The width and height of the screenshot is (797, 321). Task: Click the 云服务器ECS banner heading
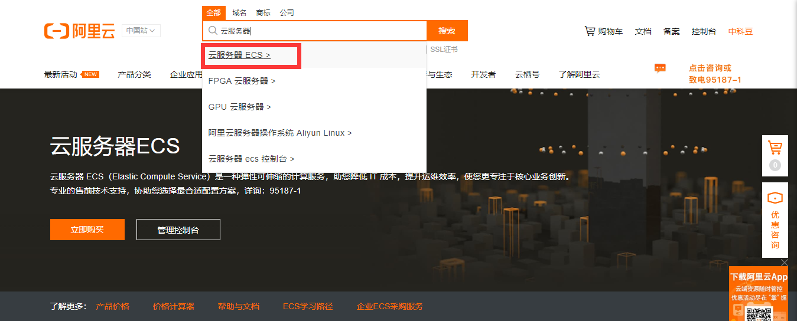coord(115,146)
